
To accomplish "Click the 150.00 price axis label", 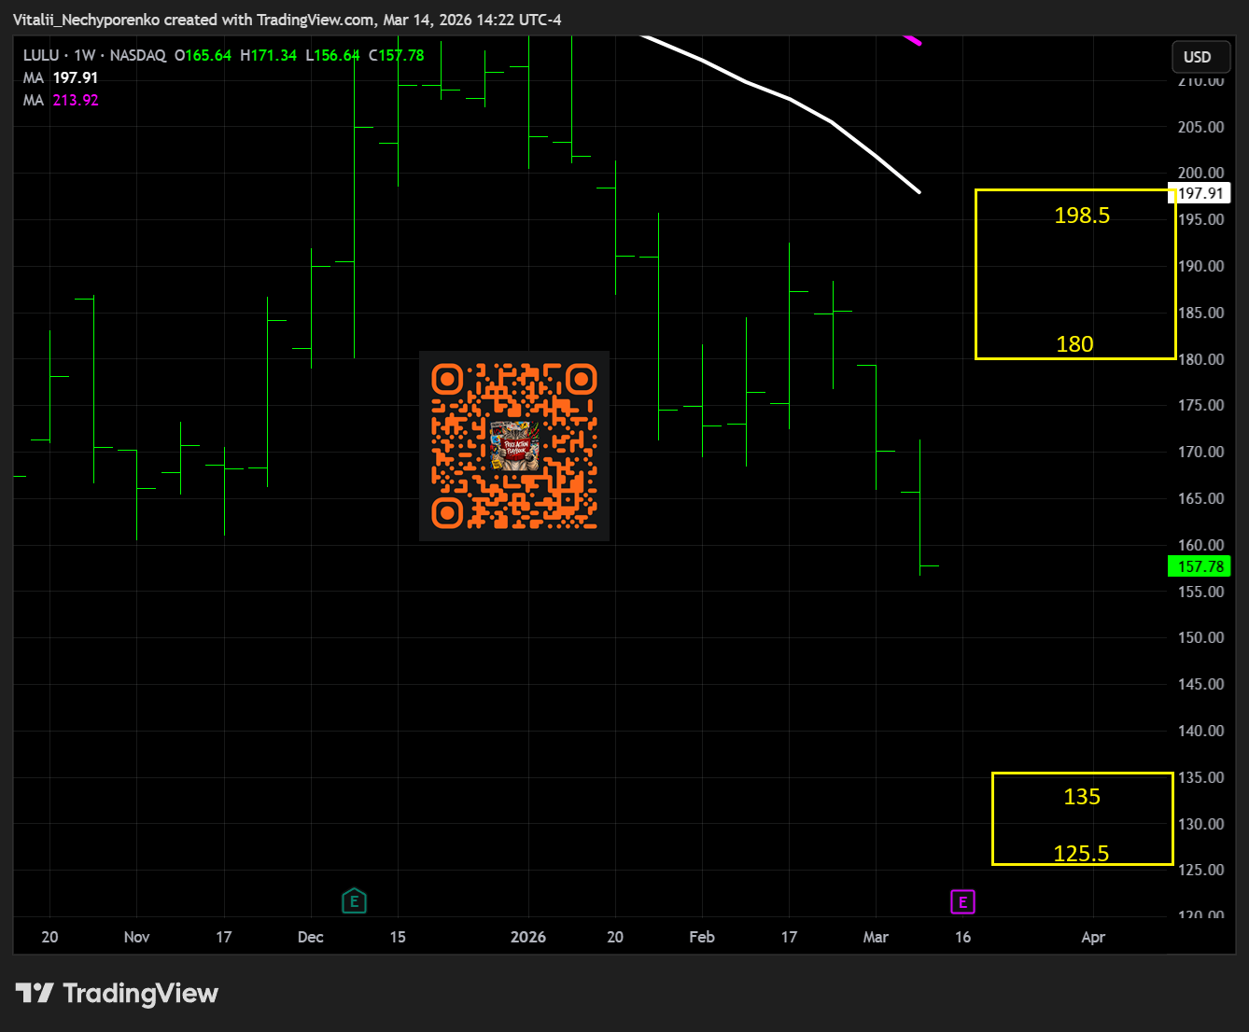I will (x=1200, y=637).
